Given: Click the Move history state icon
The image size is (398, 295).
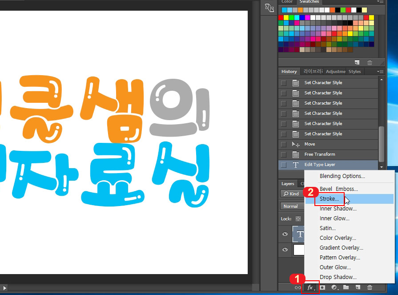Looking at the screenshot, I should (295, 144).
